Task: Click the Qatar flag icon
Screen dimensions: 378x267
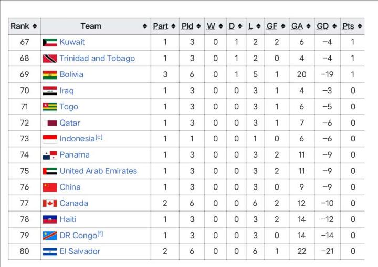Action: point(50,123)
